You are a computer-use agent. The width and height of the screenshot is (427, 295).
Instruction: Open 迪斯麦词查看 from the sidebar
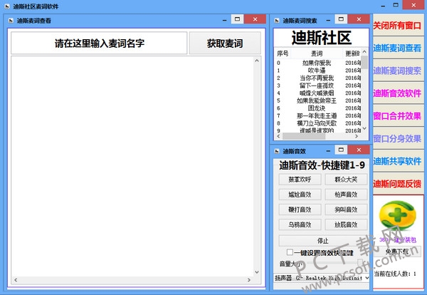397,48
